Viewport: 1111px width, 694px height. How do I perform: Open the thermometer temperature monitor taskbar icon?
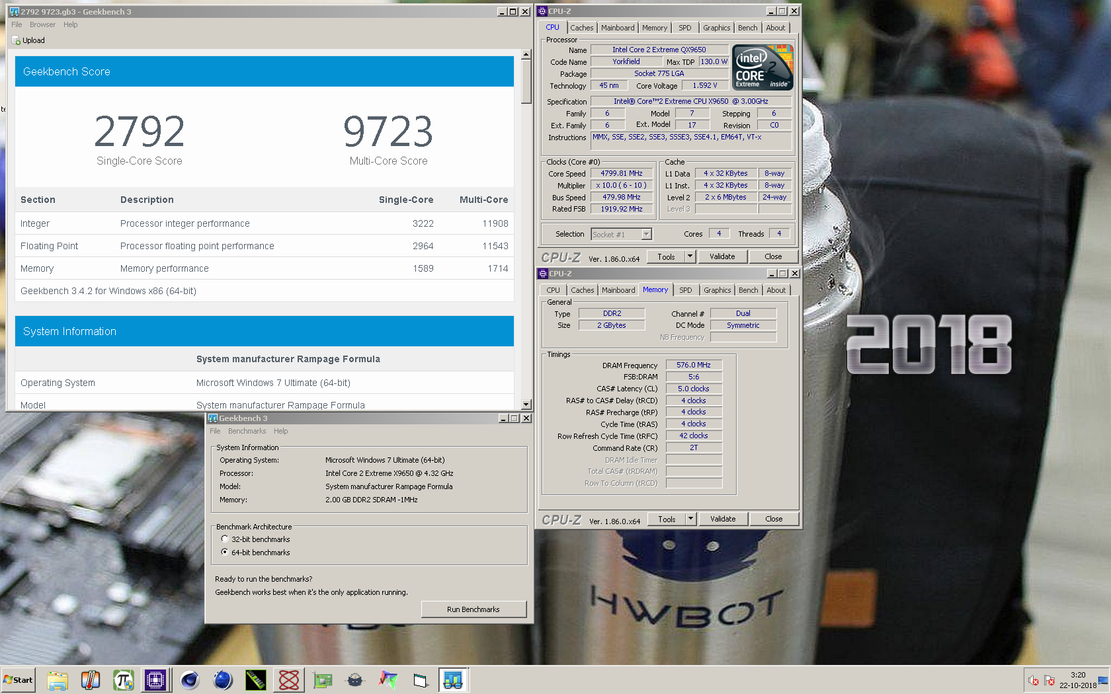pyautogui.click(x=90, y=680)
